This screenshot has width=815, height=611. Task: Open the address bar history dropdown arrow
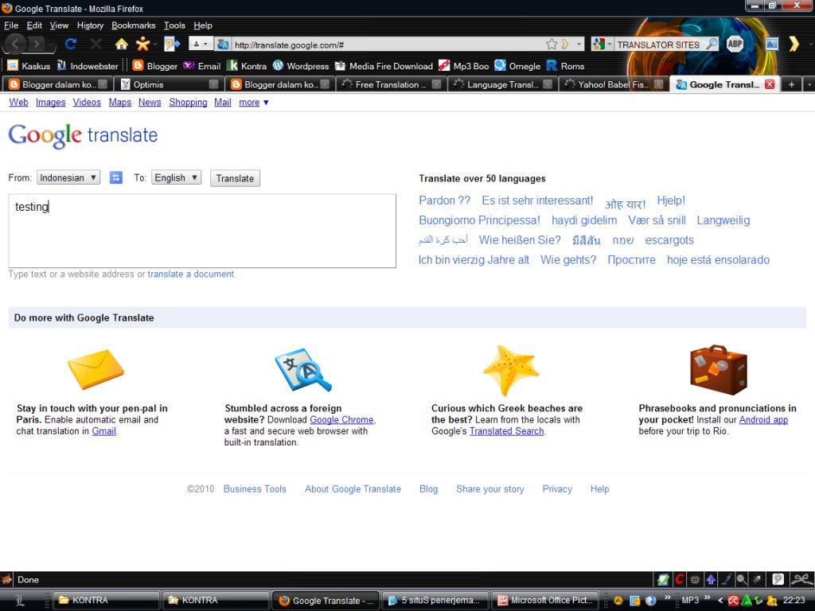click(x=579, y=45)
